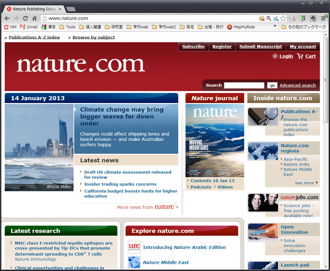Open the MapMyRide bookmark
This screenshot has height=271, width=330.
point(241,27)
